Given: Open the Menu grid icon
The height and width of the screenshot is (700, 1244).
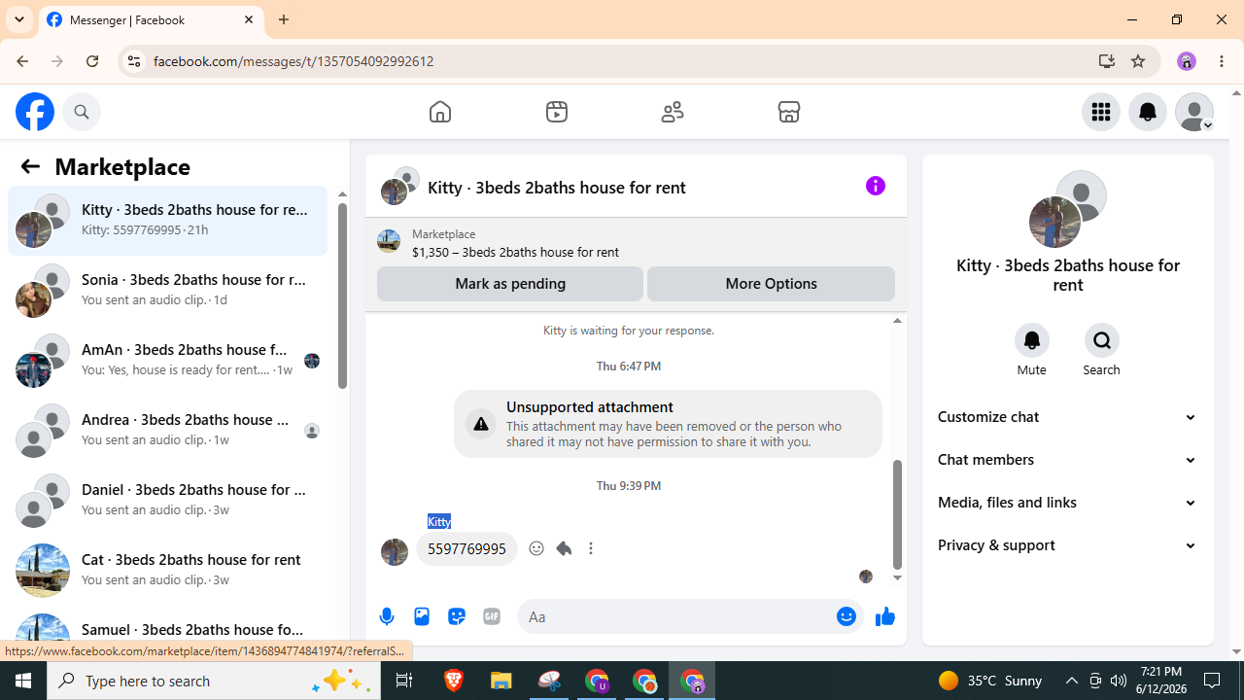Looking at the screenshot, I should point(1101,112).
